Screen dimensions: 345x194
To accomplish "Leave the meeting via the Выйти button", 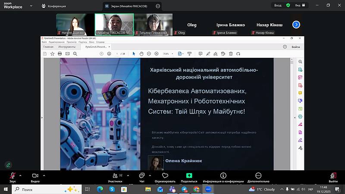I will 332,176.
